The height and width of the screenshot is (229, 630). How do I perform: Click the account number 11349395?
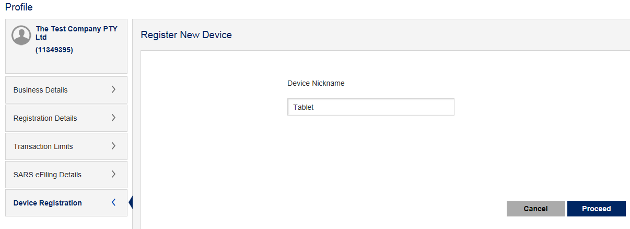54,50
